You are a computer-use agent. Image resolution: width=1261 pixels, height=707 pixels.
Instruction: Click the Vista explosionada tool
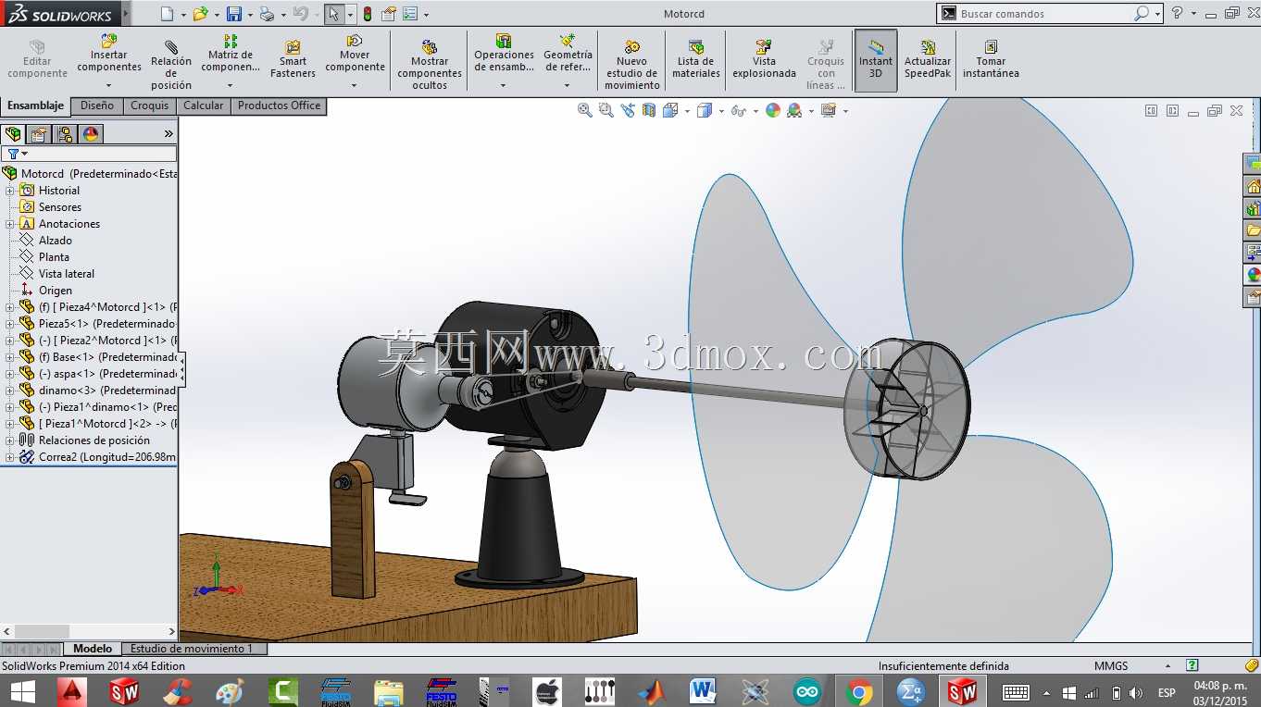[764, 59]
